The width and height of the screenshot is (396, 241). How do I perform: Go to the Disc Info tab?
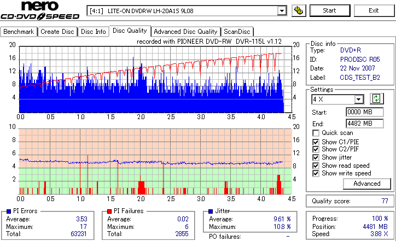(93, 32)
